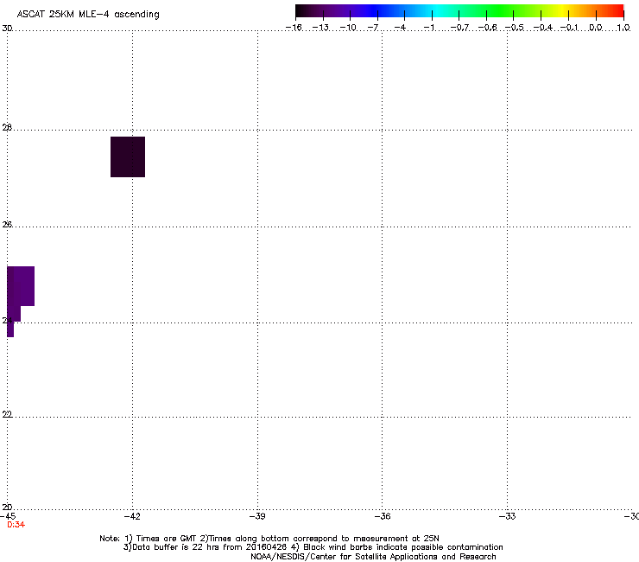Click the colorbar label -0.7
This screenshot has height=562, width=639.
pyautogui.click(x=459, y=28)
